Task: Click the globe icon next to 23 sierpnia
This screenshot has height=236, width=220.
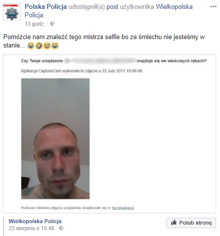Action: pos(62,228)
